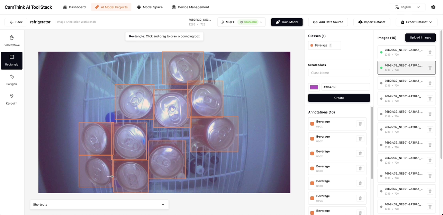Image resolution: width=443 pixels, height=215 pixels.
Task: Expand the MQTT connection dropdown
Action: (241, 22)
